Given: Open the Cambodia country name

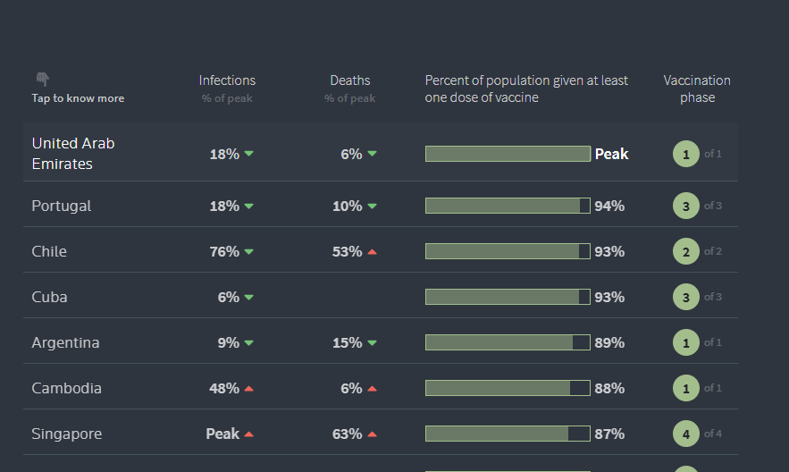Looking at the screenshot, I should [x=67, y=388].
